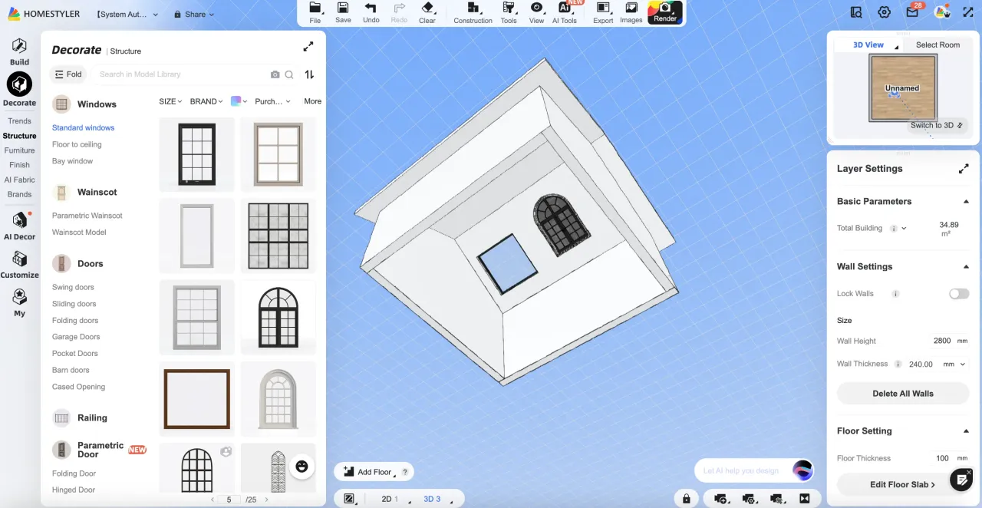Click the image search camera icon

coord(275,74)
